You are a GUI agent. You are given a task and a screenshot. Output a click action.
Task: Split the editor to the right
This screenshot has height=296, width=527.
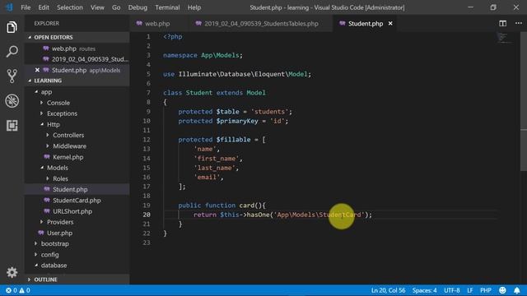(502, 24)
